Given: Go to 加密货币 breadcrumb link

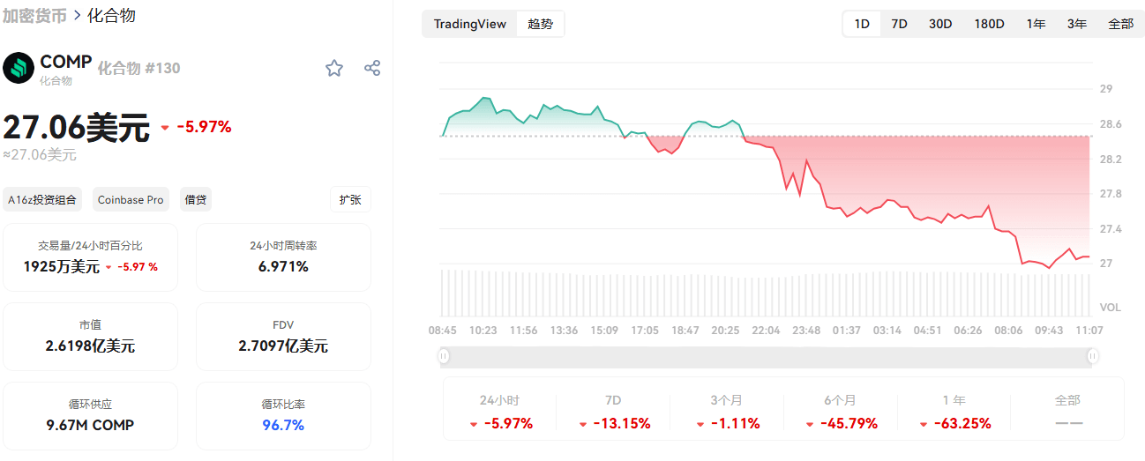Looking at the screenshot, I should [x=35, y=15].
